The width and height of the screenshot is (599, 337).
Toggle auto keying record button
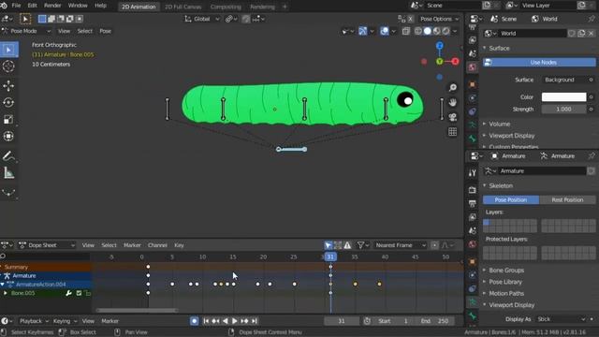(194, 321)
